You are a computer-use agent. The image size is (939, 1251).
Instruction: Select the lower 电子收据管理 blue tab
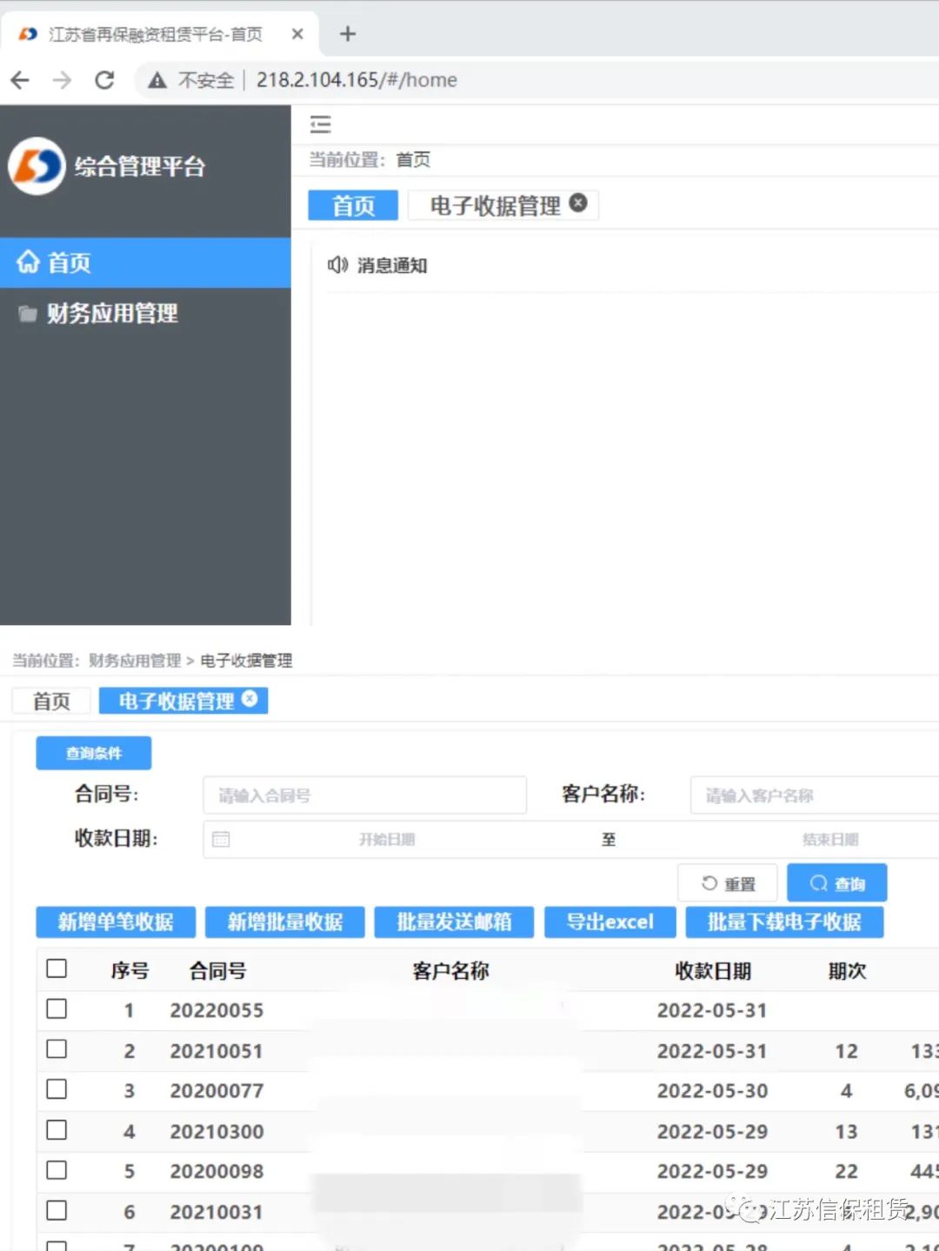(176, 701)
